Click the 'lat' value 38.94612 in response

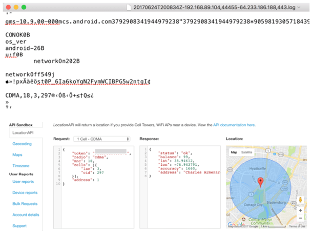tap(183, 161)
